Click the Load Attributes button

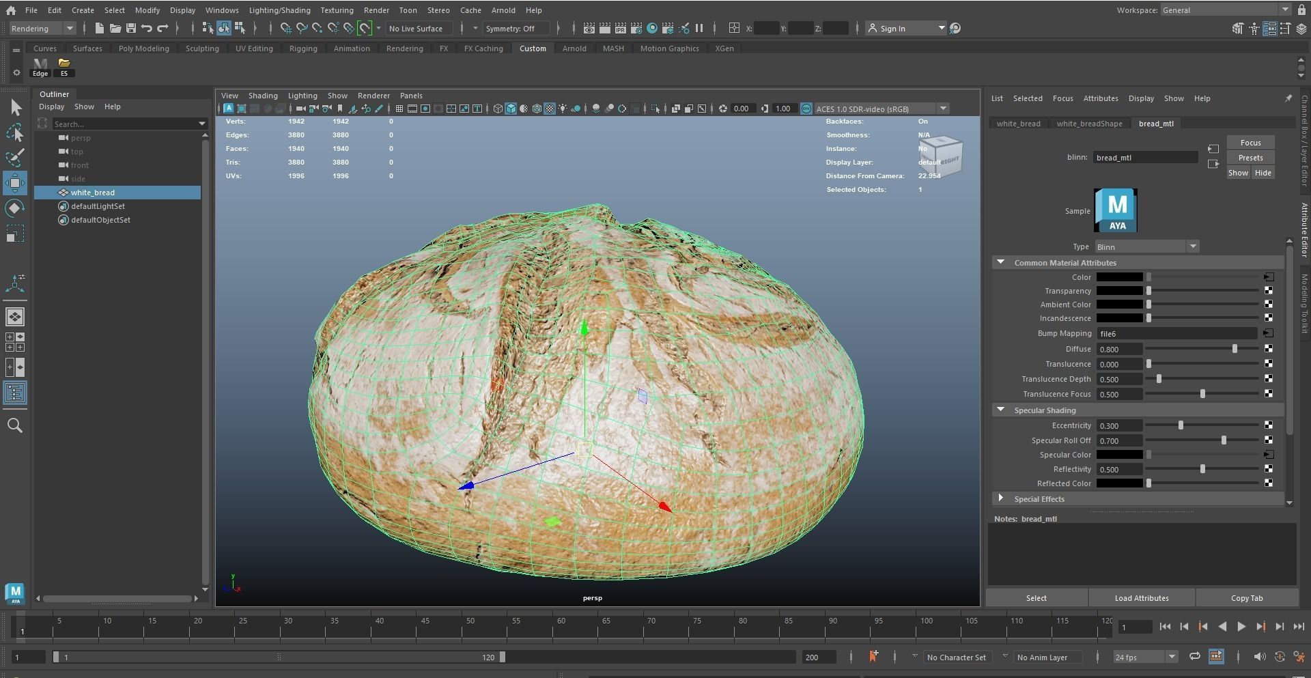1141,598
